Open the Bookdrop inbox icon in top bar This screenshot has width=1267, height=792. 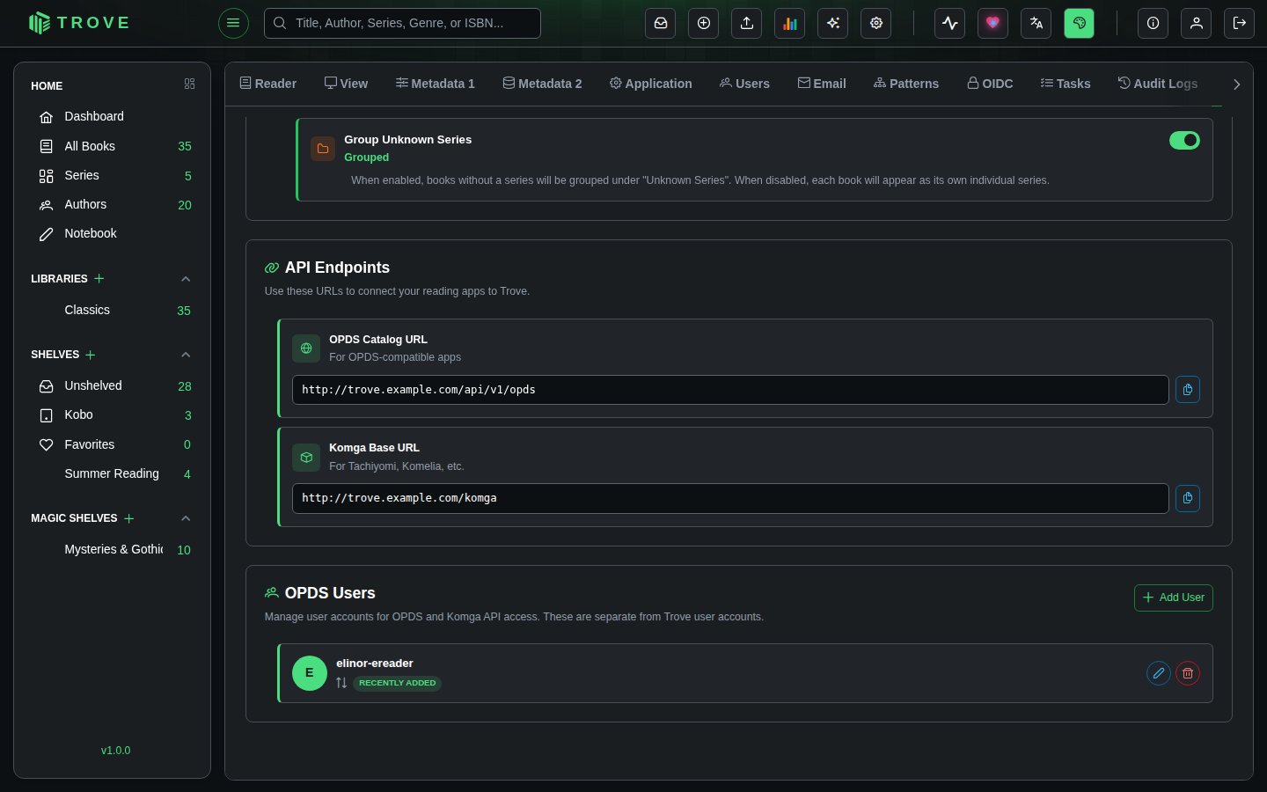pos(661,23)
